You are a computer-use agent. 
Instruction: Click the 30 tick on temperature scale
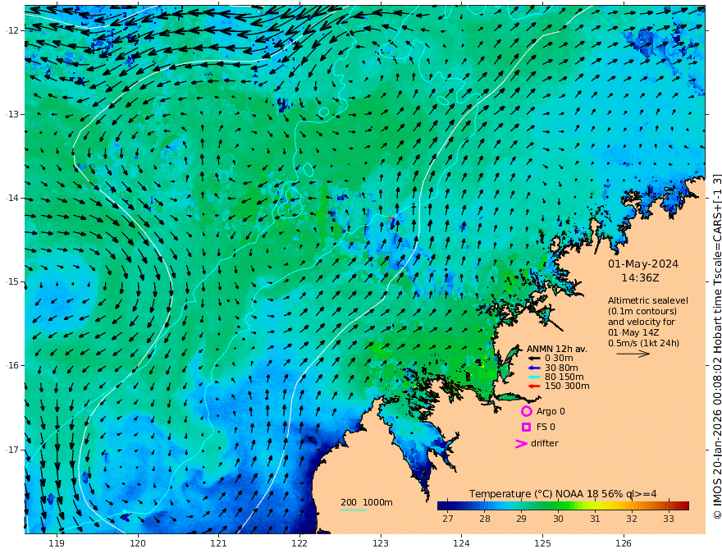(558, 519)
